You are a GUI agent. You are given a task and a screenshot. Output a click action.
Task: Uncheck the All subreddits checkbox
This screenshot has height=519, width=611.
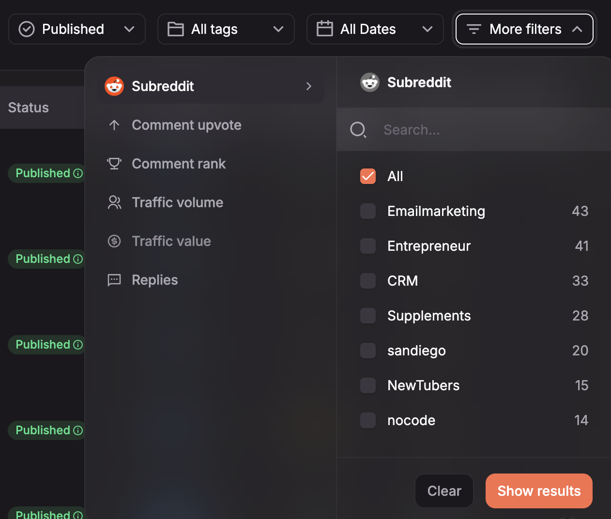368,176
